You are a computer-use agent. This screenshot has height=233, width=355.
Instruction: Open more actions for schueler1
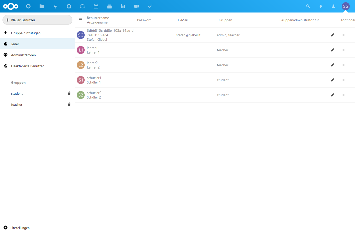(343, 80)
